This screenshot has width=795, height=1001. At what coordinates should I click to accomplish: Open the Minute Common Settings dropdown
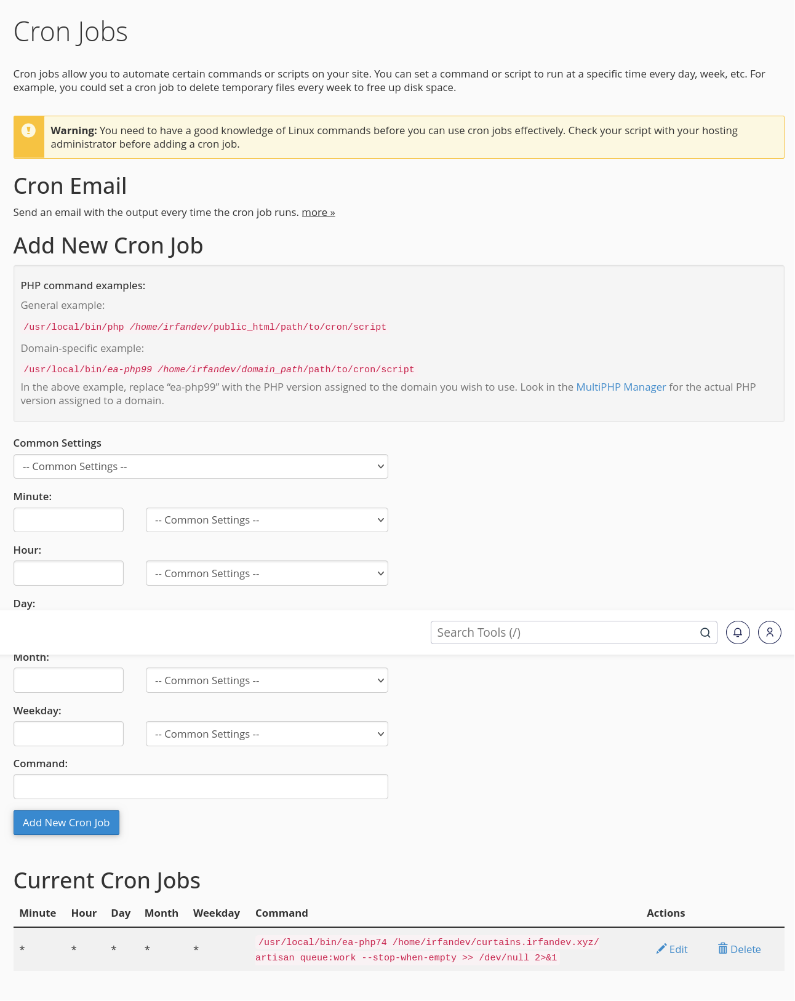coord(266,520)
